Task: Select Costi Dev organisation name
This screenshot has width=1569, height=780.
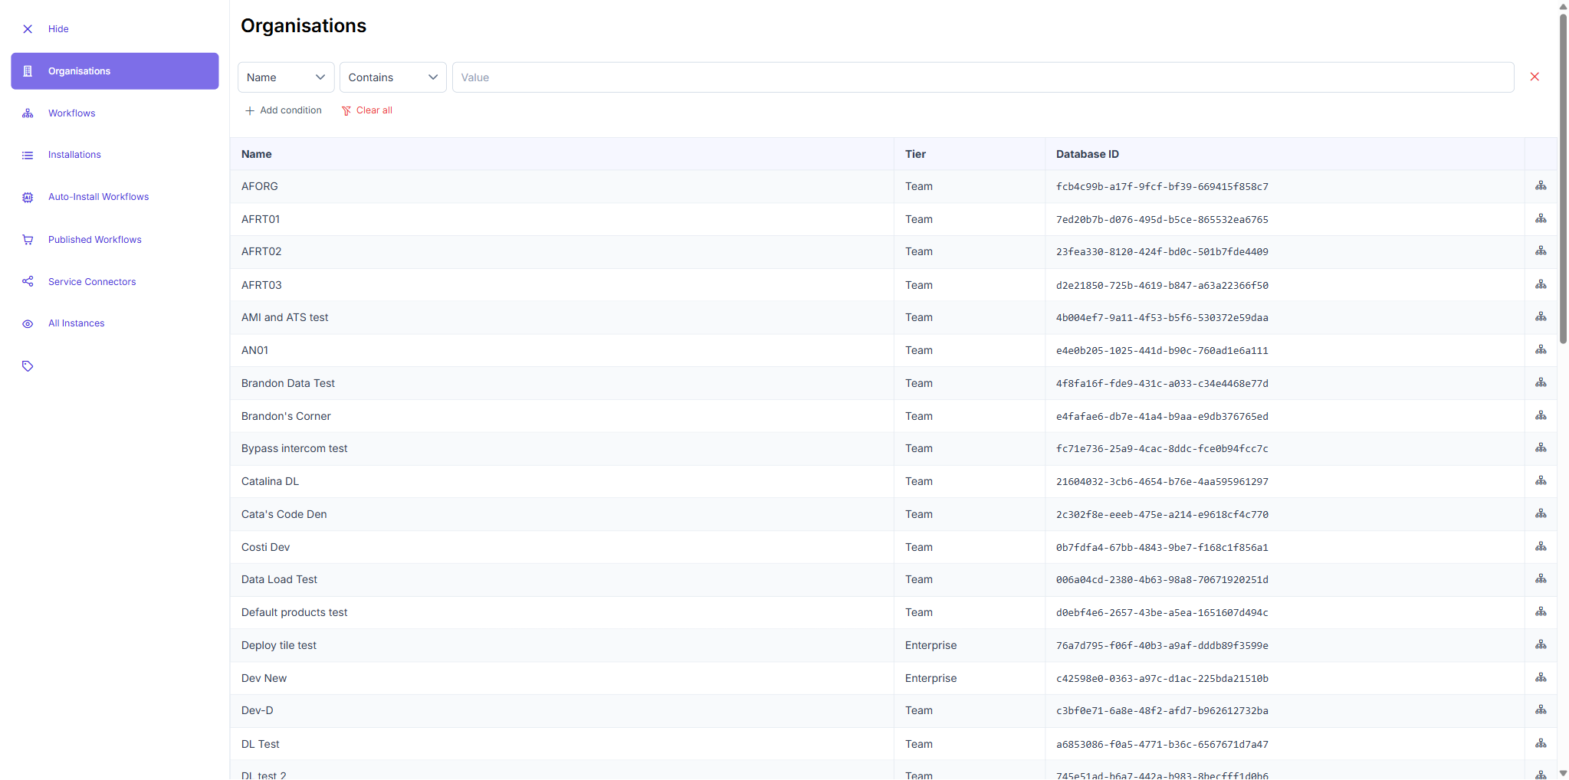Action: [x=265, y=547]
